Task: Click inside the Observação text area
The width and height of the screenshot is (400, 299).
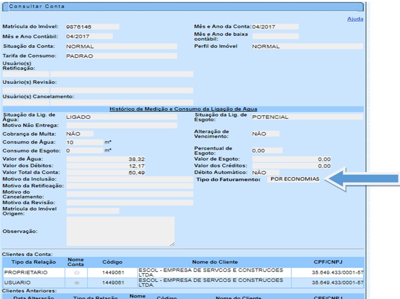Action: pyautogui.click(x=120, y=231)
